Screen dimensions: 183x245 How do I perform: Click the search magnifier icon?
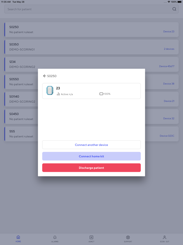[x=174, y=9]
